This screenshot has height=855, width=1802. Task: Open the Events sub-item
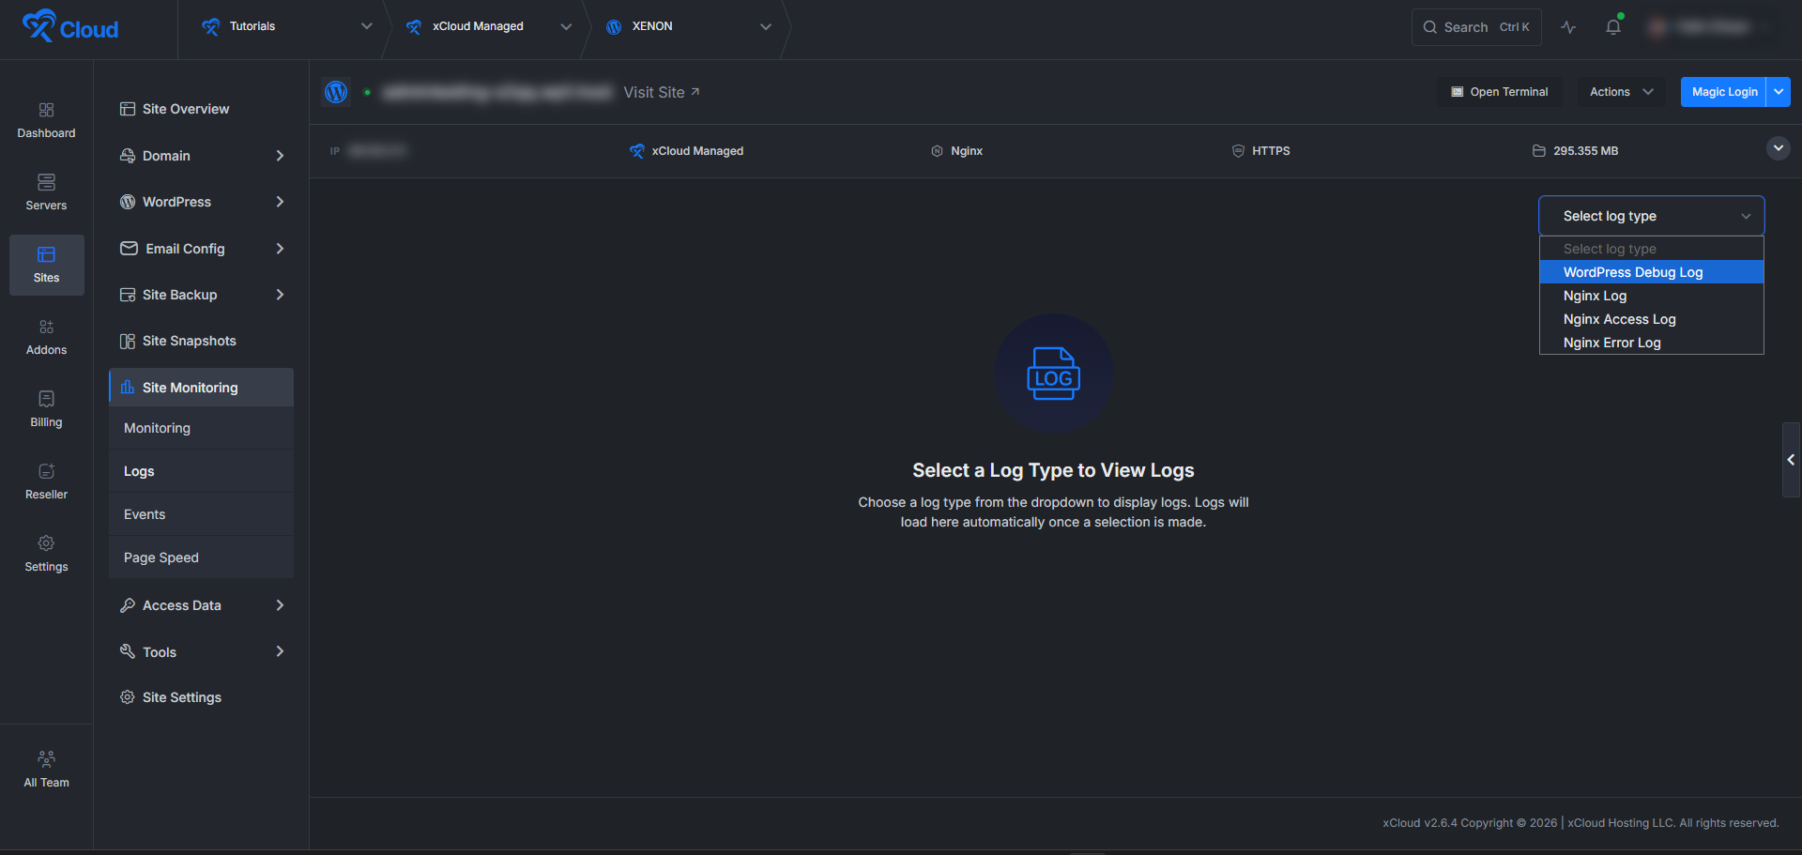pos(201,514)
